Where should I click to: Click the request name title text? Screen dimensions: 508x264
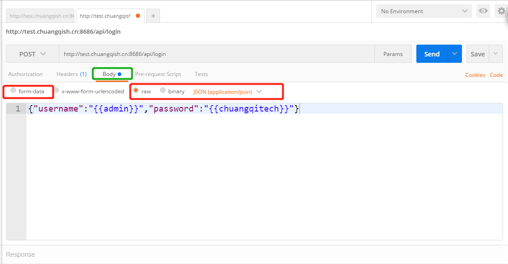tap(63, 32)
